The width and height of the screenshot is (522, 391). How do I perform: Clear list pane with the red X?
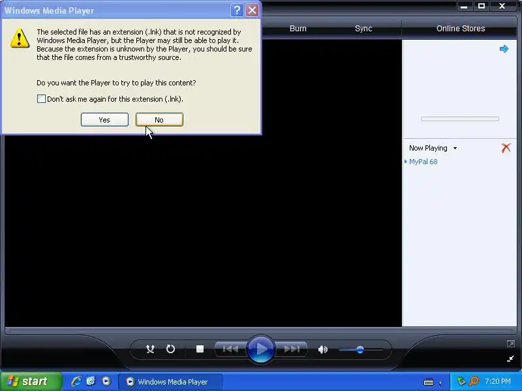(506, 148)
